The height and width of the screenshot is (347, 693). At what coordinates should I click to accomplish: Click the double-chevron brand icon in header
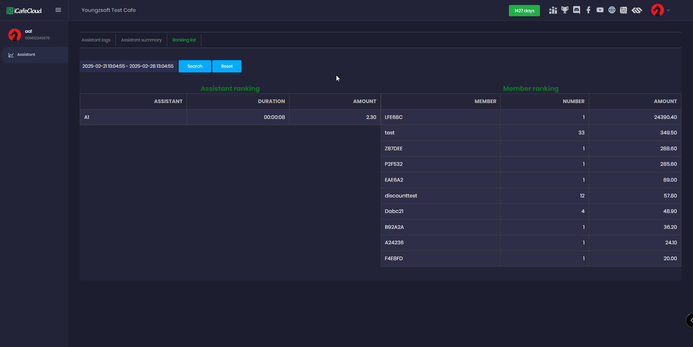click(x=637, y=10)
